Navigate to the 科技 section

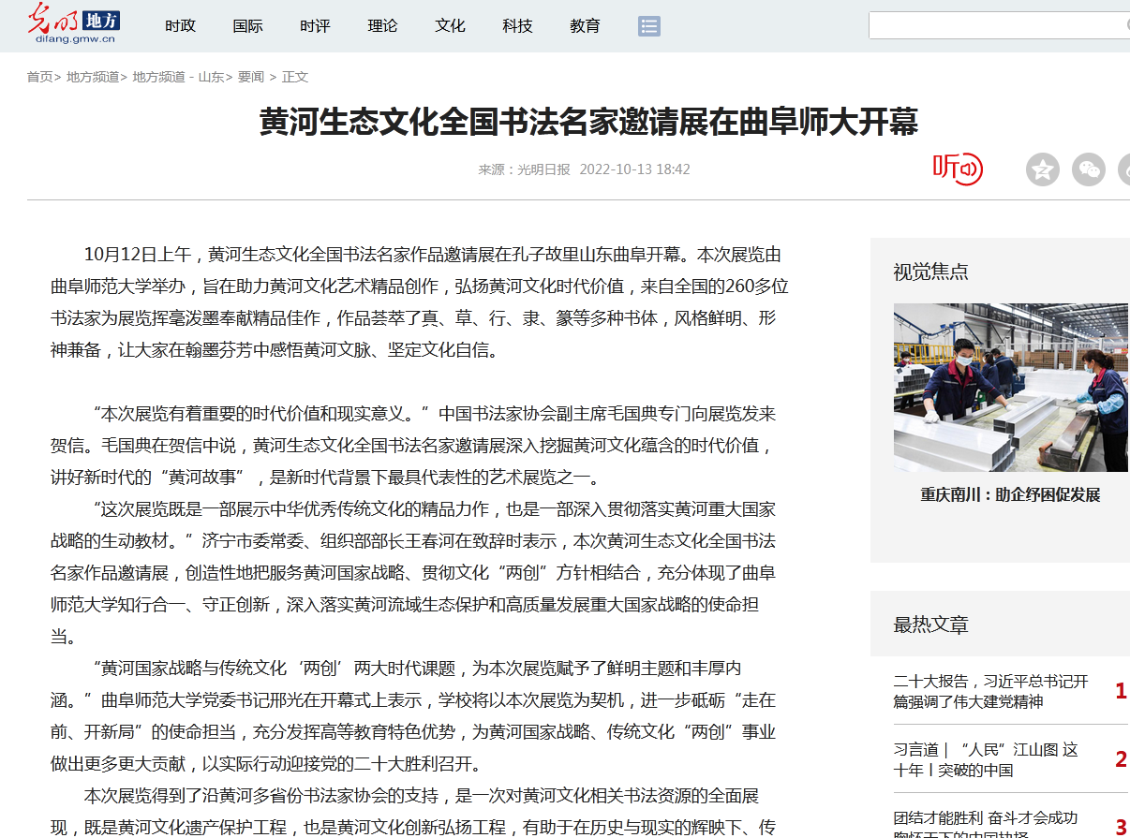pos(517,26)
